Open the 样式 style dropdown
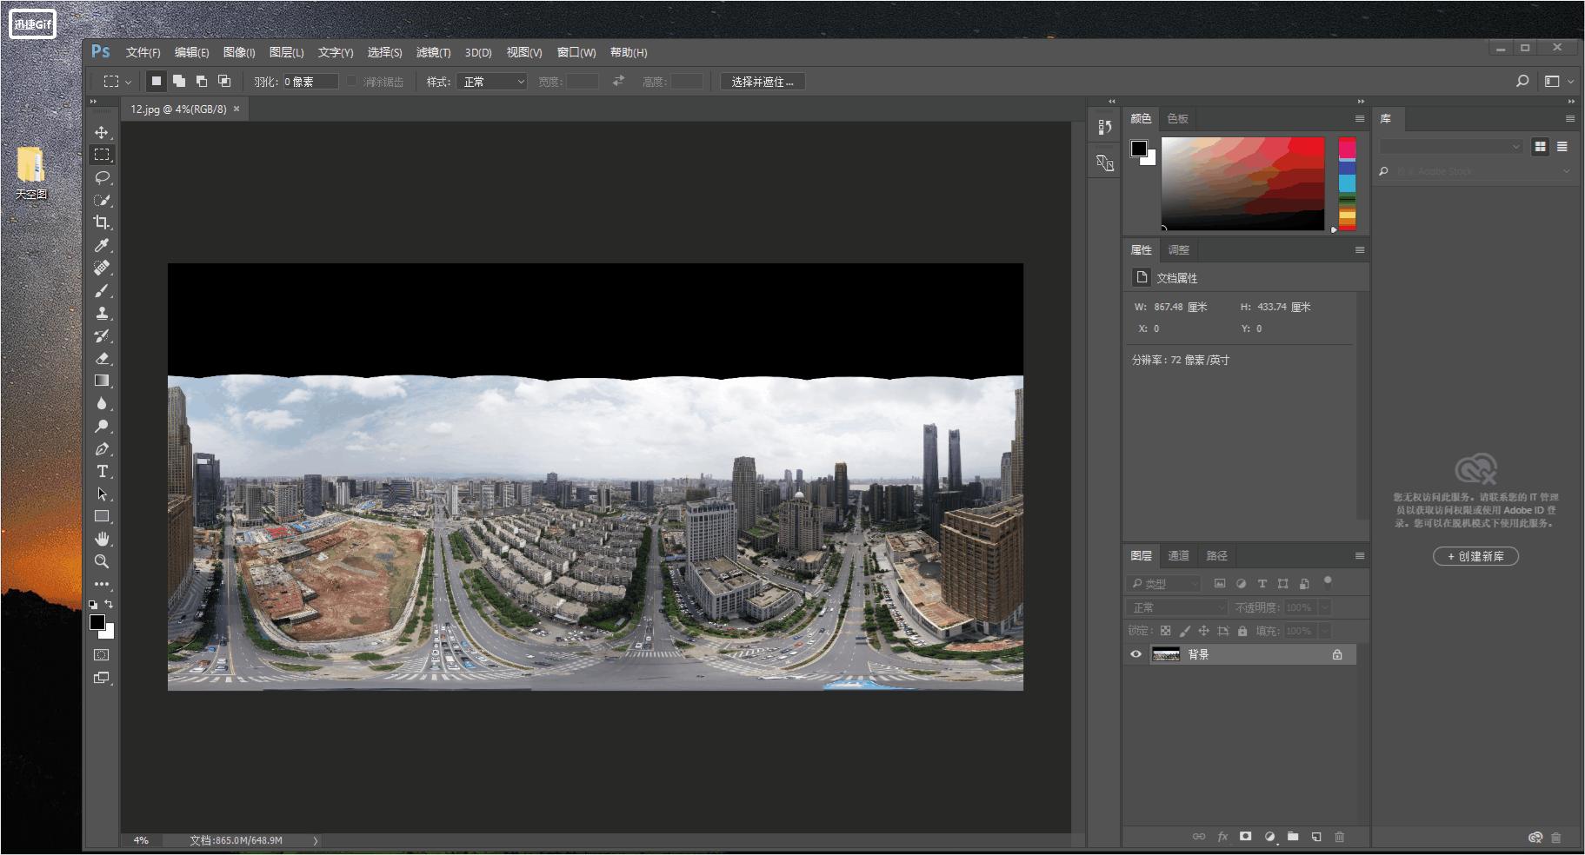Screen dimensions: 1585x855 pyautogui.click(x=492, y=82)
